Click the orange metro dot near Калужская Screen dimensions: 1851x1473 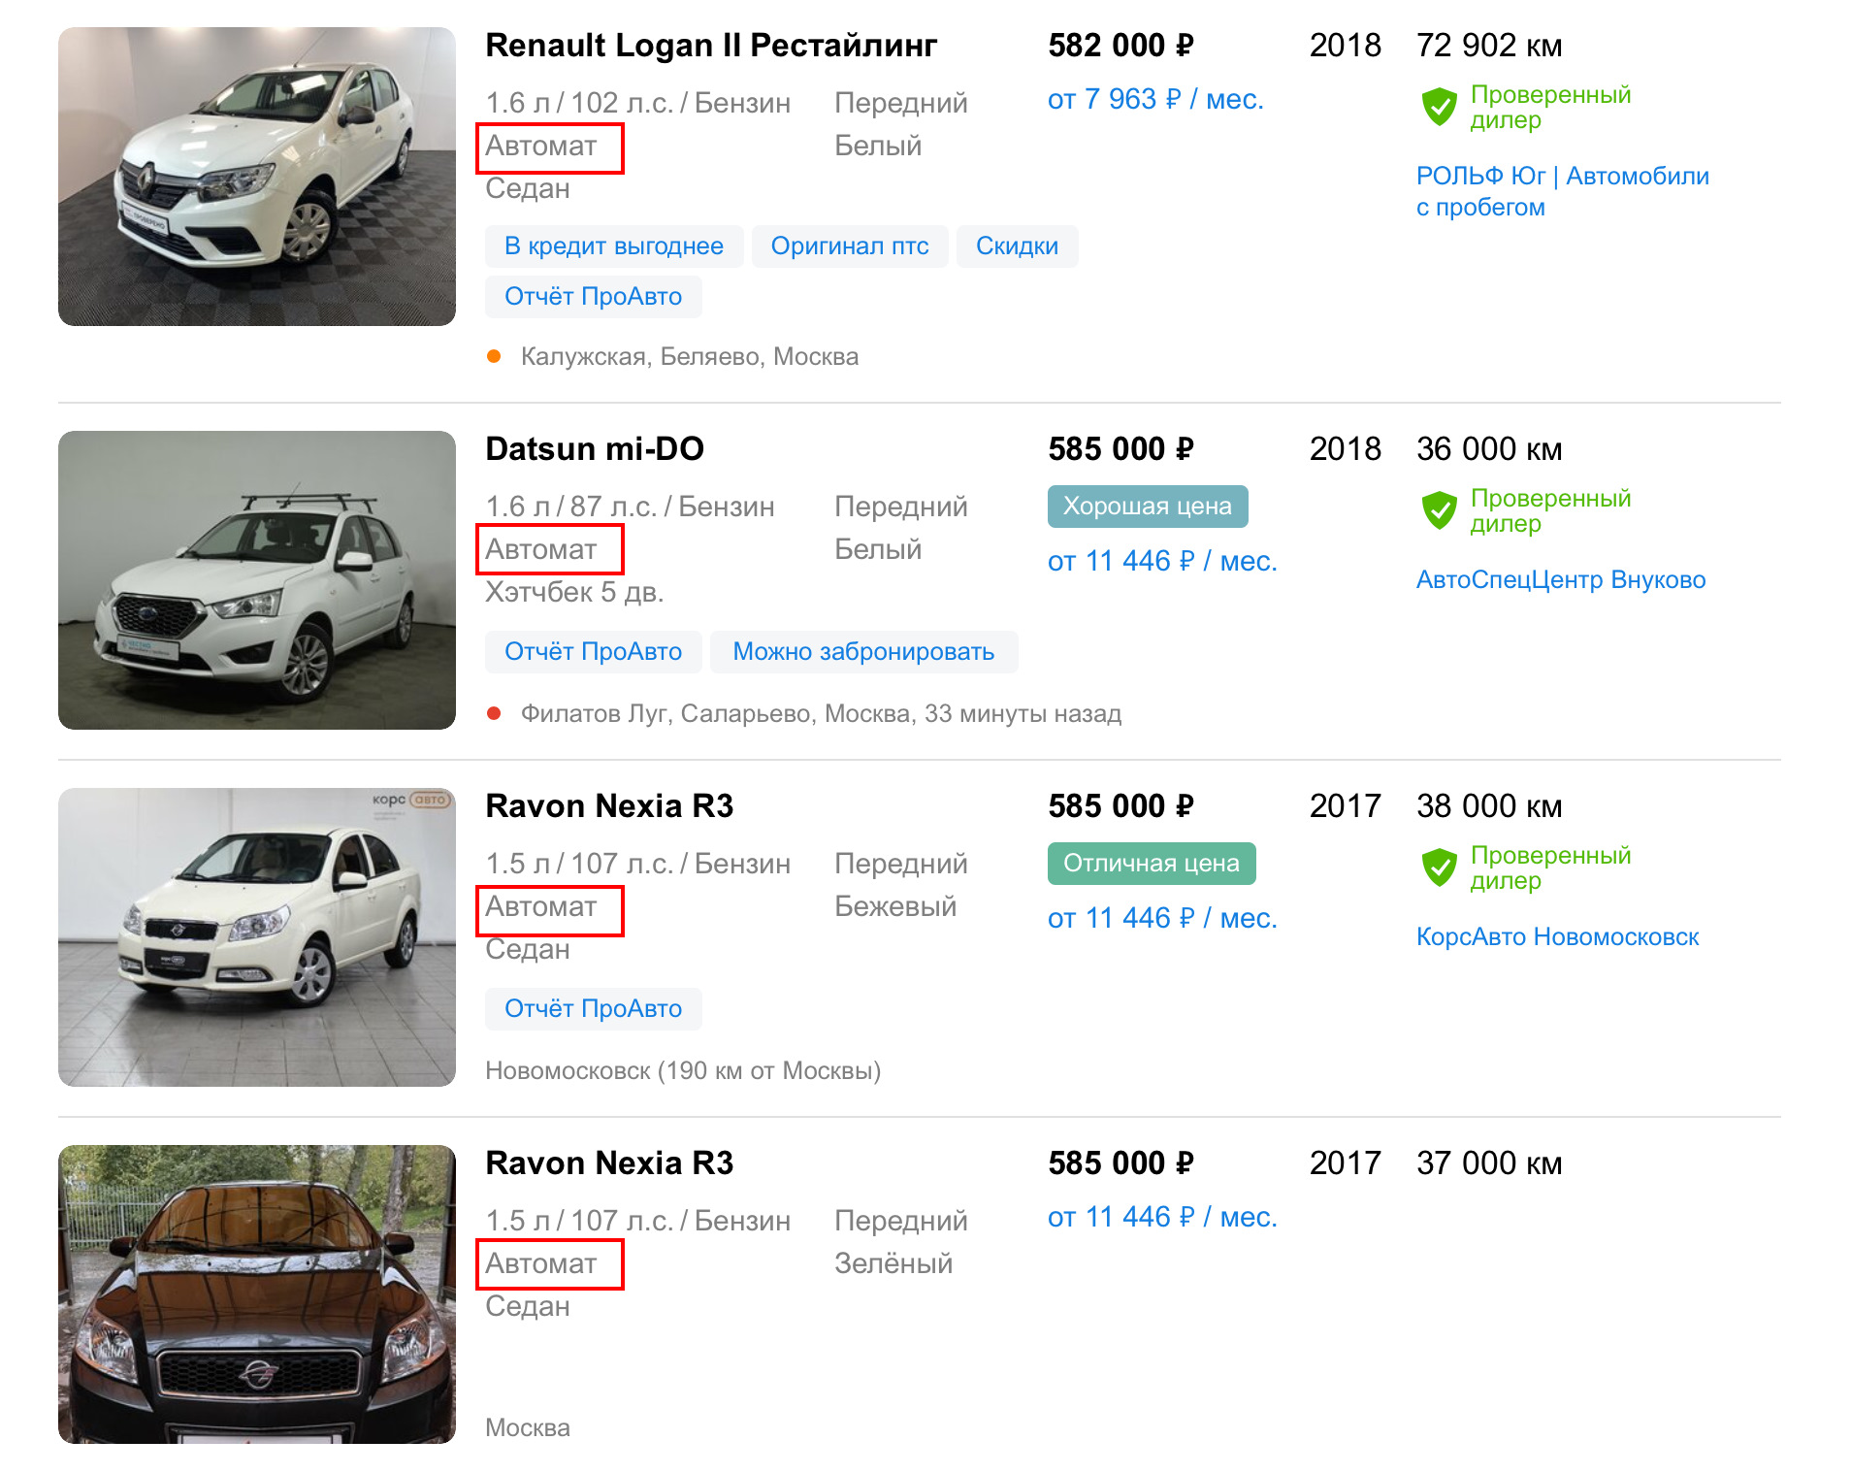494,356
